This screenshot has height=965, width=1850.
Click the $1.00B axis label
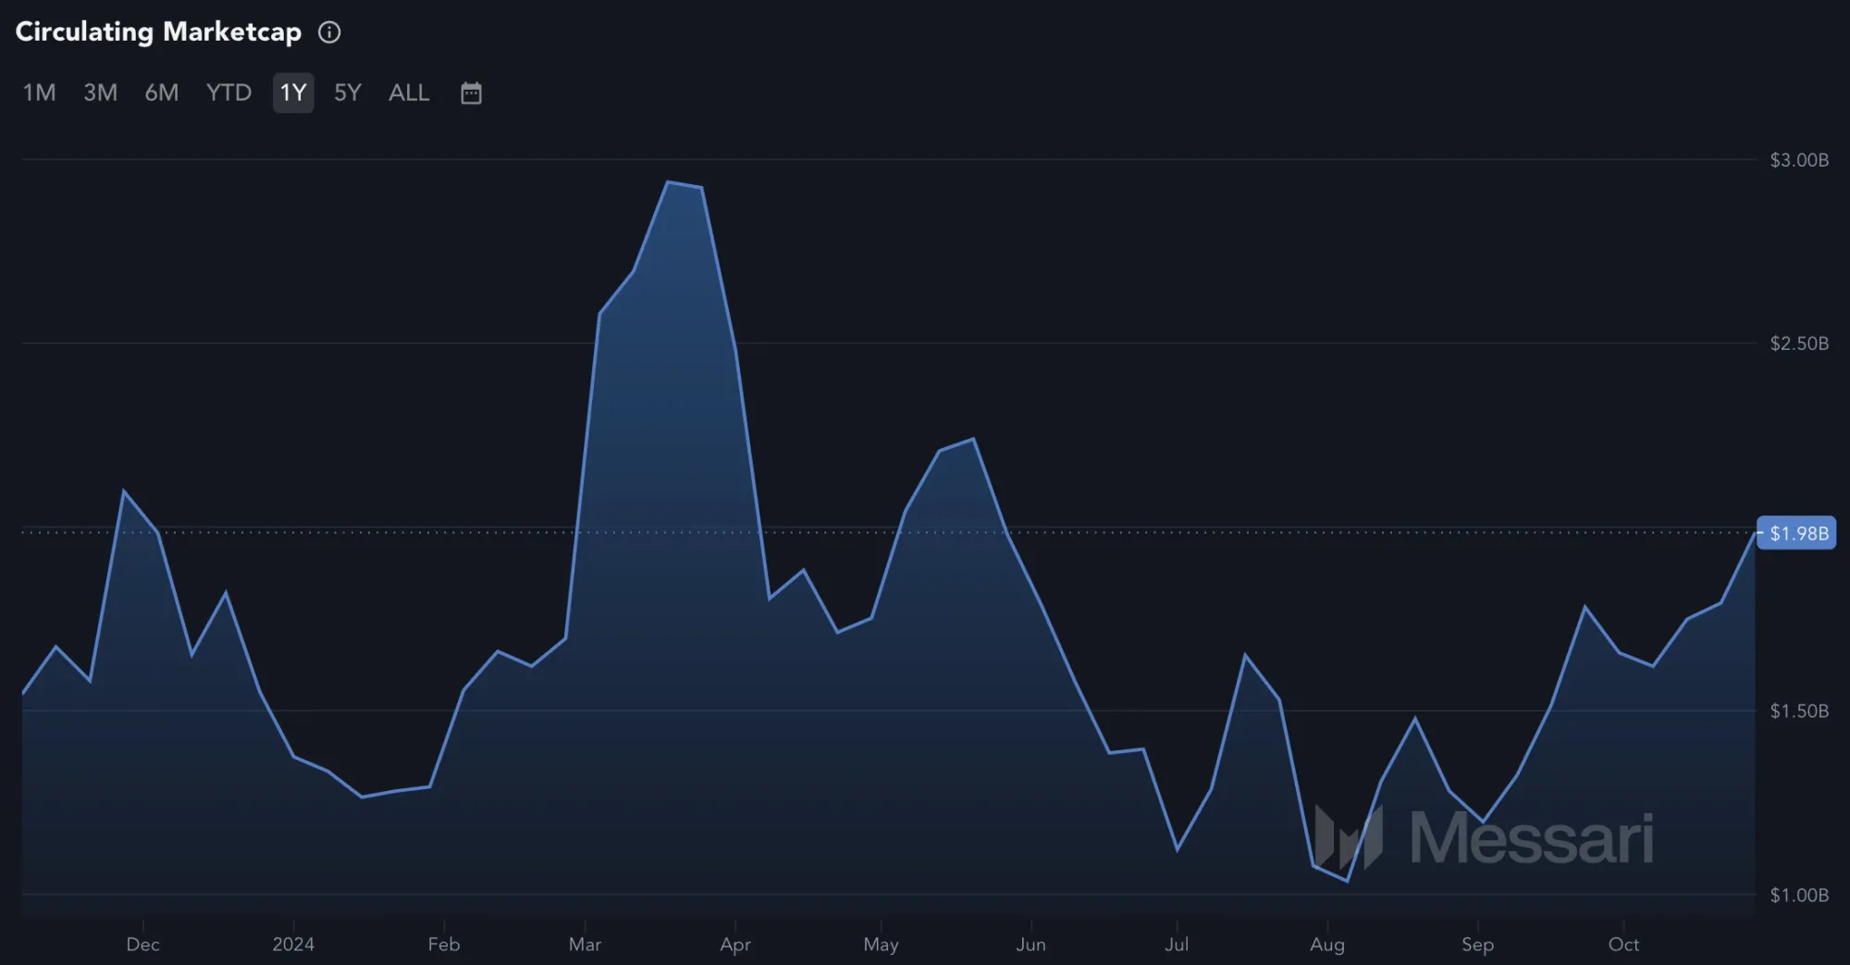(x=1799, y=895)
